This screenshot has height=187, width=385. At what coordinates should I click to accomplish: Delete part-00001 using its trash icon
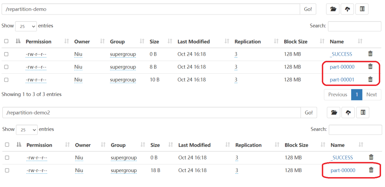[370, 80]
